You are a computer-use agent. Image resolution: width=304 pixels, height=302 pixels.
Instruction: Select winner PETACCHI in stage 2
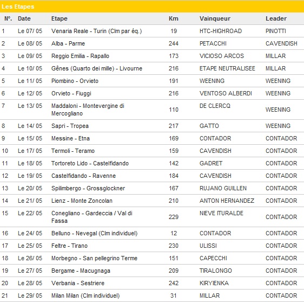(213, 43)
